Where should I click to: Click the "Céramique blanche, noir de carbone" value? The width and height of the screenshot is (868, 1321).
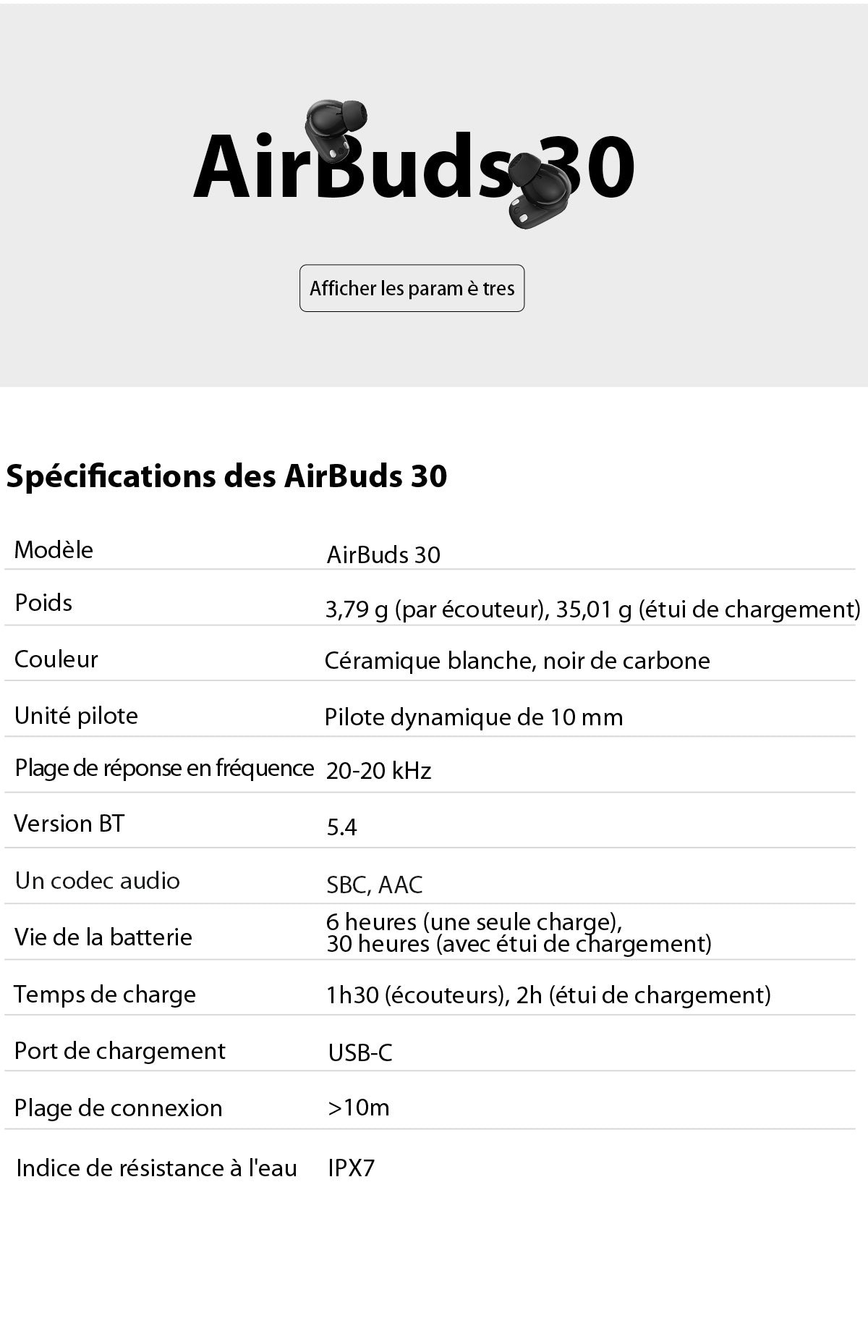tap(517, 661)
